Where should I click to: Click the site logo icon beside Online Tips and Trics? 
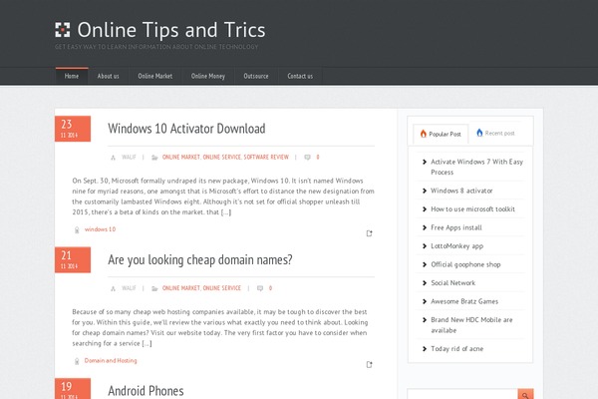(62, 30)
